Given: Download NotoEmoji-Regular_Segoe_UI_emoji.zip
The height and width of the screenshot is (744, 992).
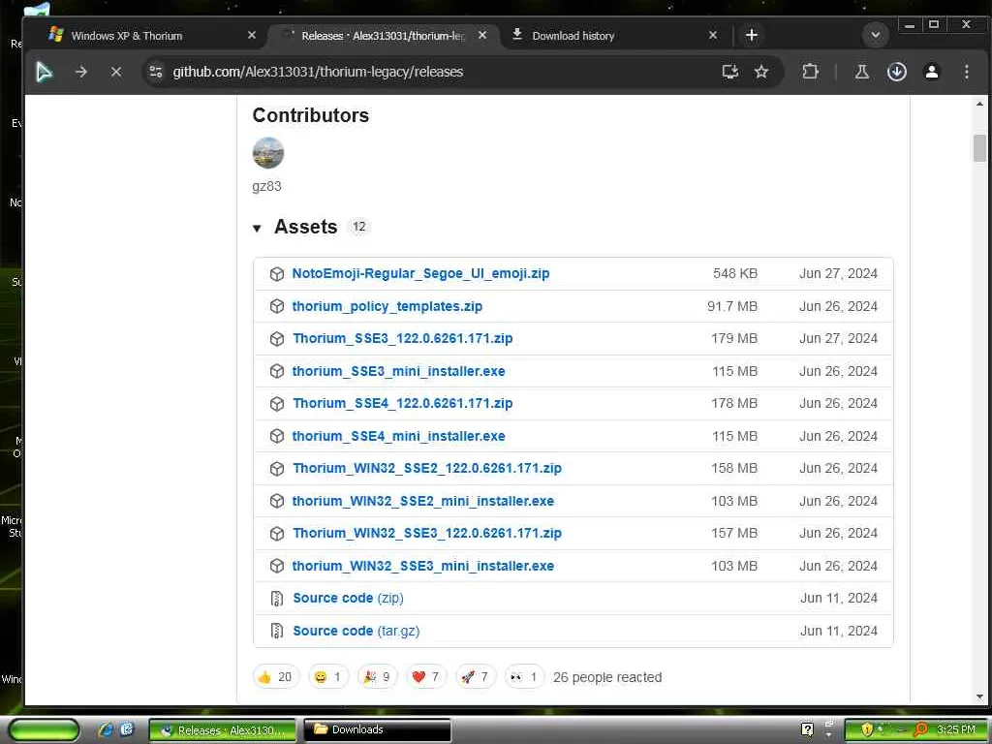Looking at the screenshot, I should 420,274.
